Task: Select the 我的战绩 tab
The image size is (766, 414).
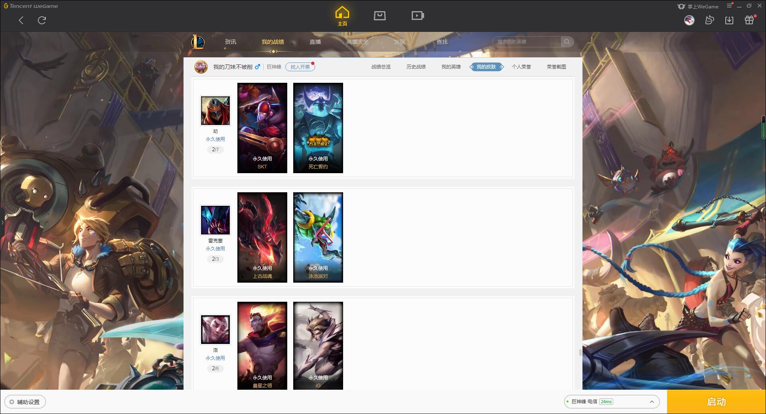Action: 273,42
